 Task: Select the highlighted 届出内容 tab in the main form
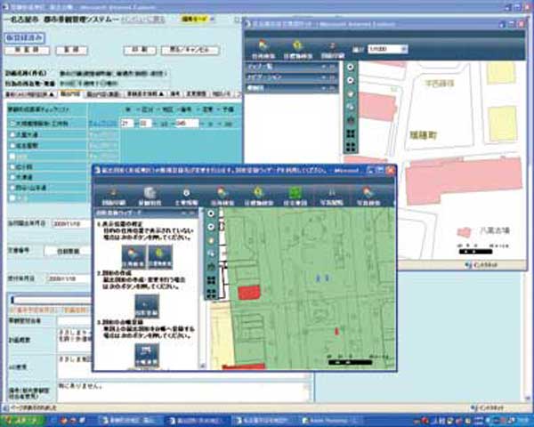[x=70, y=94]
